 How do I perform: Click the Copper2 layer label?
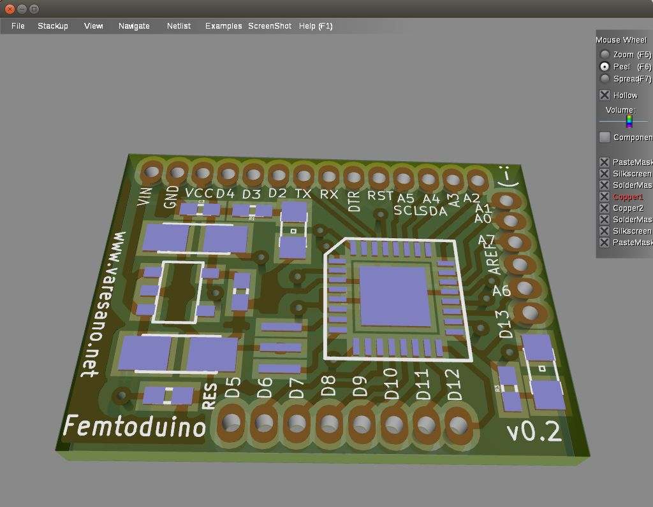pyautogui.click(x=628, y=208)
